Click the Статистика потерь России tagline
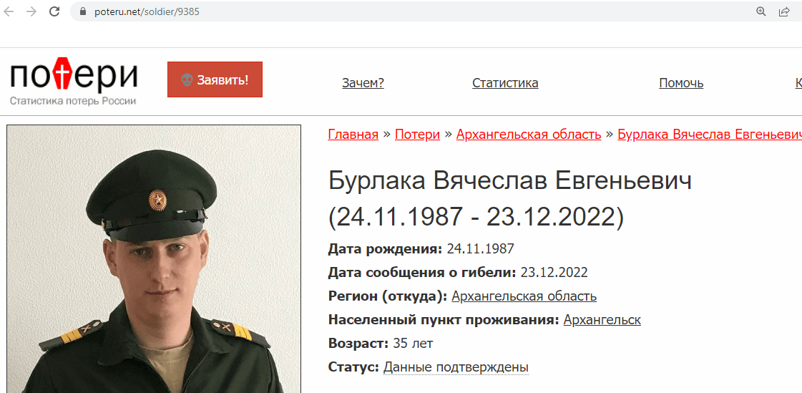The image size is (802, 393). 73,101
